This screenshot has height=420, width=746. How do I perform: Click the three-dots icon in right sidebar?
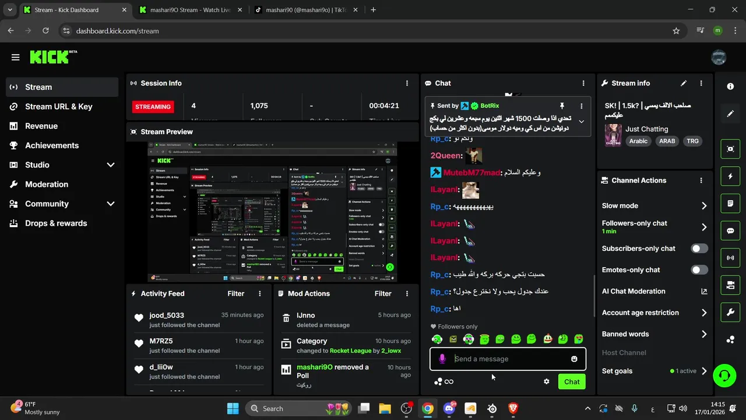pos(730,339)
